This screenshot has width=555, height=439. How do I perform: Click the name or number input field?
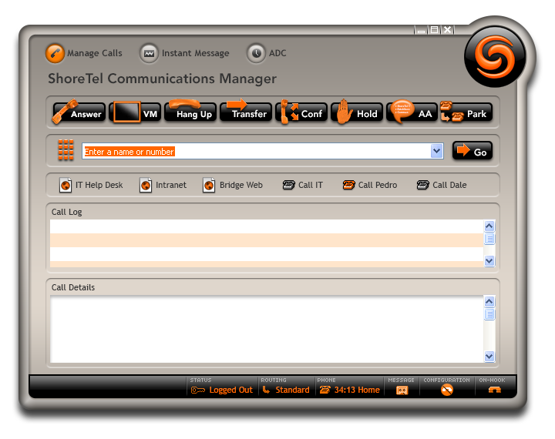click(257, 151)
